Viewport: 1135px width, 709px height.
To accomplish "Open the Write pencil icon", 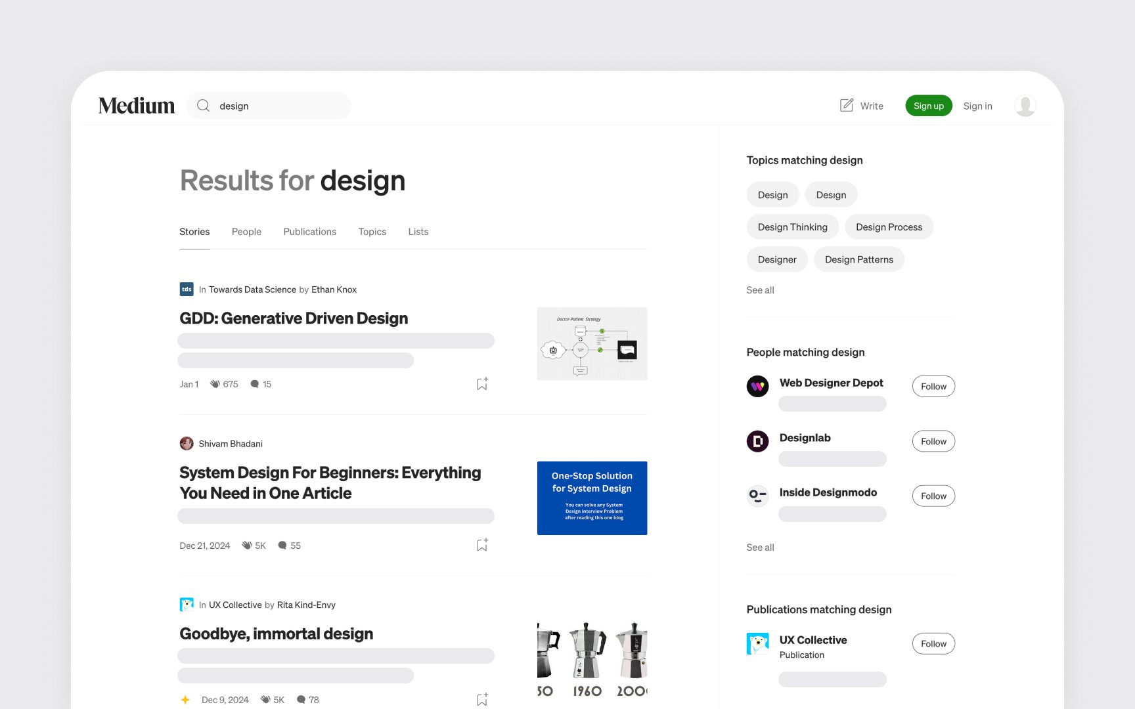I will tap(847, 105).
